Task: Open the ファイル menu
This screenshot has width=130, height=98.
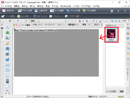Action: [x=8, y=6]
